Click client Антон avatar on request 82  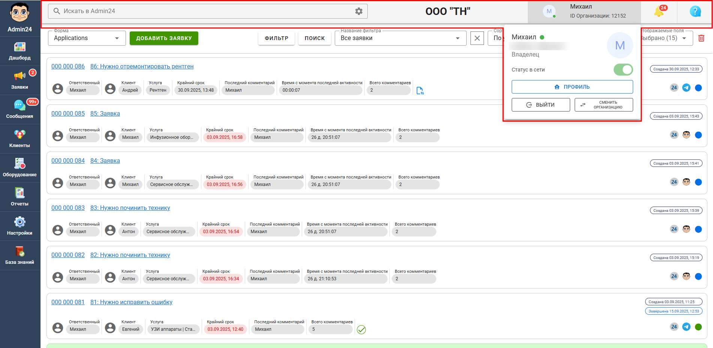[110, 277]
